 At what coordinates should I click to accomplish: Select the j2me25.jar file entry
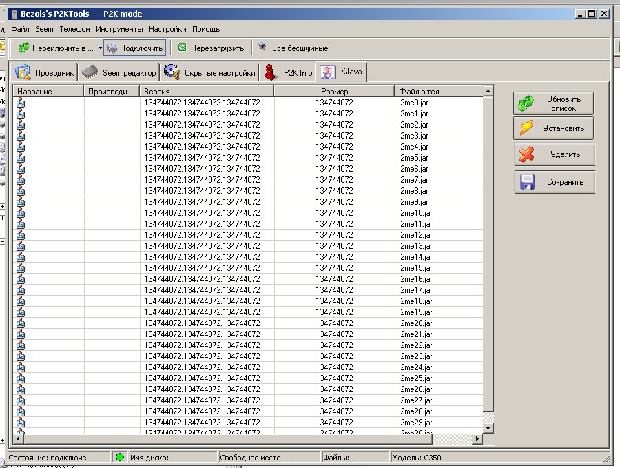(x=415, y=378)
